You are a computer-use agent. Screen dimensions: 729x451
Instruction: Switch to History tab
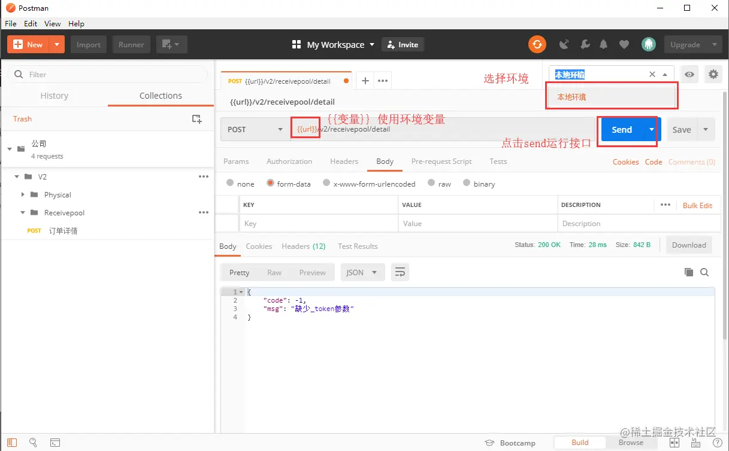pyautogui.click(x=54, y=96)
